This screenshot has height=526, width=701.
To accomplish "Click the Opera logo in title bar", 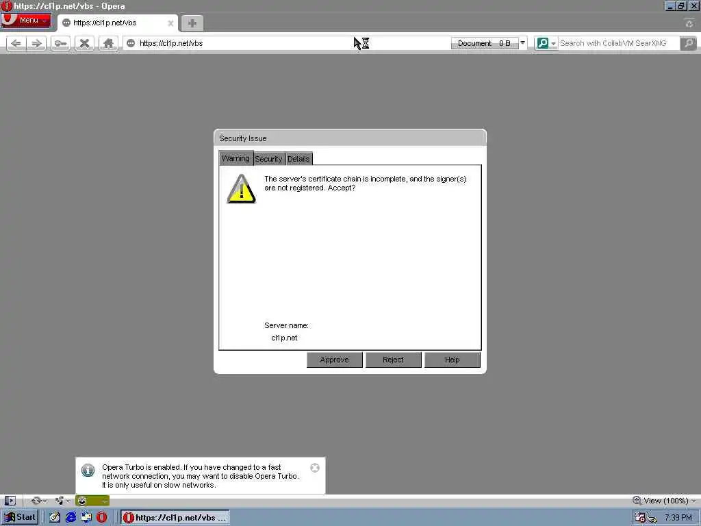I will pos(6,5).
